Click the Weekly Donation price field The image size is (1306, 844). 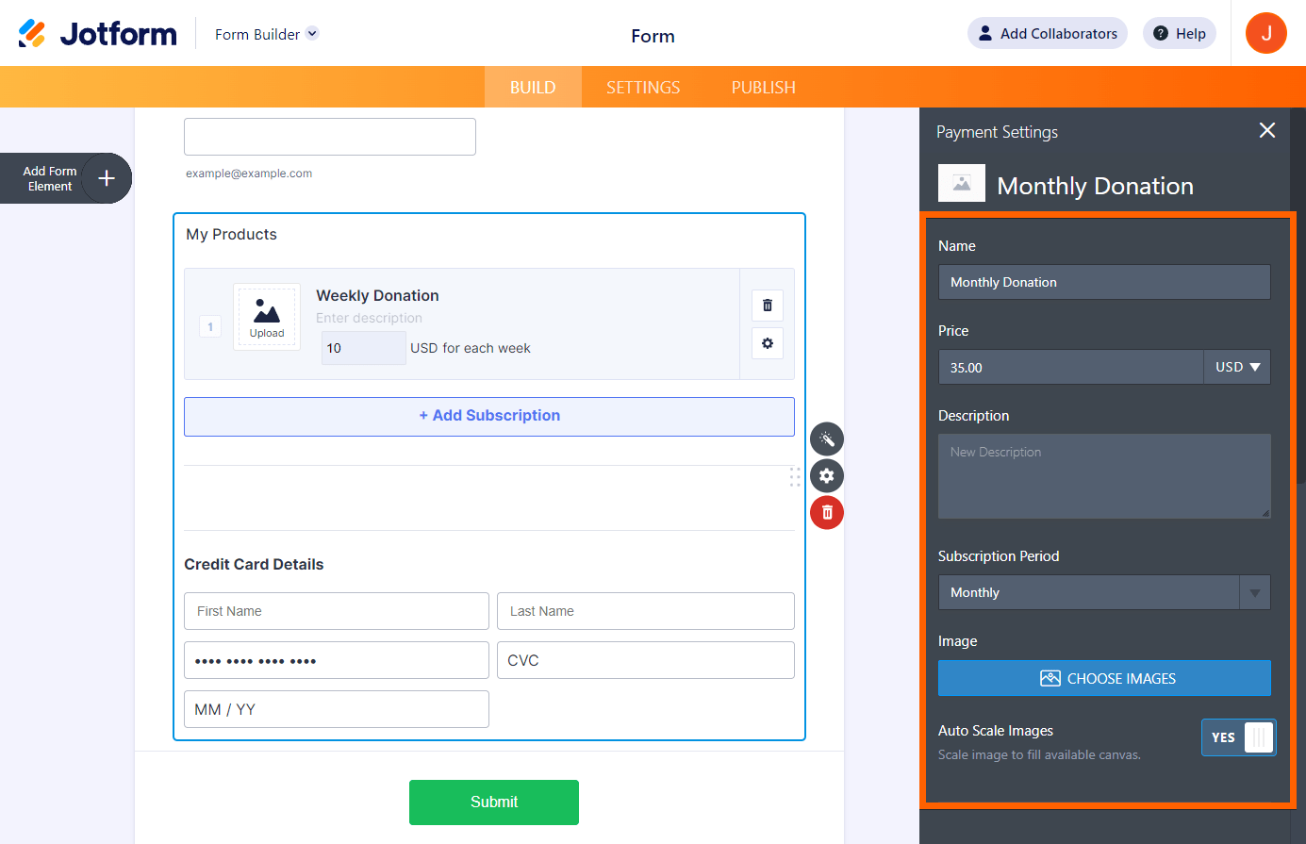point(364,348)
